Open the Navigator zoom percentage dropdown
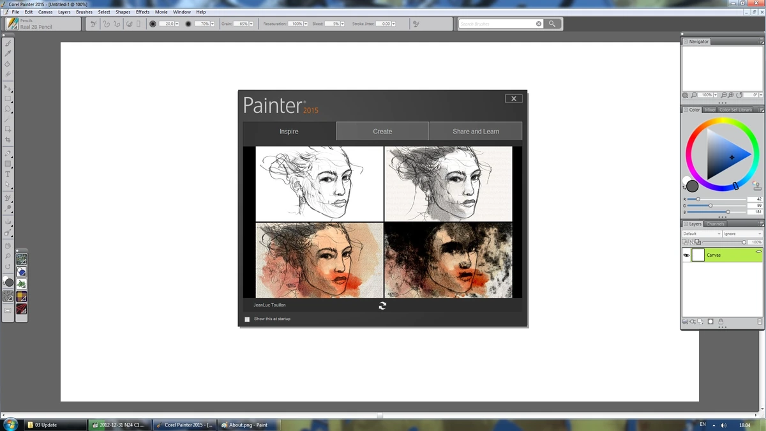Image resolution: width=766 pixels, height=431 pixels. pos(716,95)
